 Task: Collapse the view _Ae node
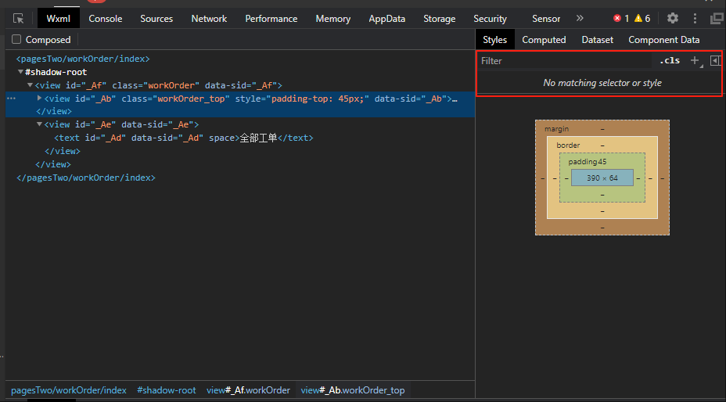pyautogui.click(x=39, y=124)
